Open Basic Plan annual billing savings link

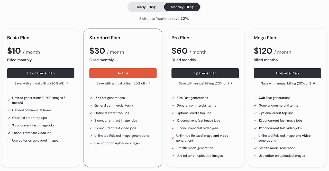(x=39, y=83)
